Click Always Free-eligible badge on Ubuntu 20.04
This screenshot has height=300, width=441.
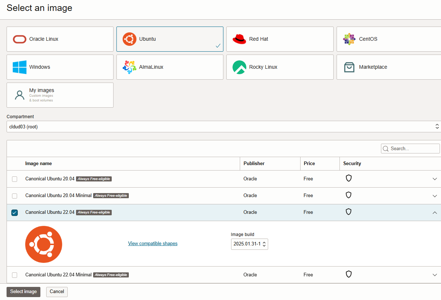(94, 179)
